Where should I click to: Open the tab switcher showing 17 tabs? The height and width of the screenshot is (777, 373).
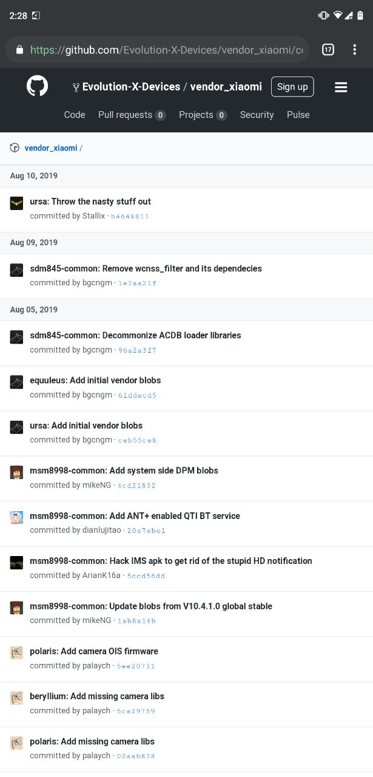coord(328,50)
